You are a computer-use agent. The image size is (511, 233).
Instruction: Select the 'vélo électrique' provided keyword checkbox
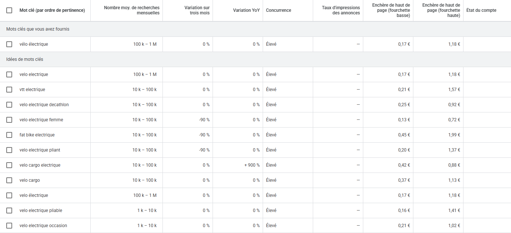[x=9, y=44]
